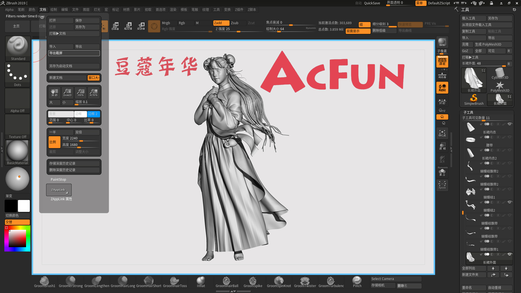This screenshot has width=521, height=293.
Task: Toggle double-sided display (双面显示)
Action: (358, 31)
